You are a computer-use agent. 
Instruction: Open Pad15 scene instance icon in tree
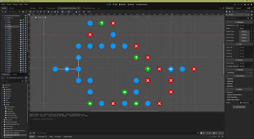[x=21, y=27]
